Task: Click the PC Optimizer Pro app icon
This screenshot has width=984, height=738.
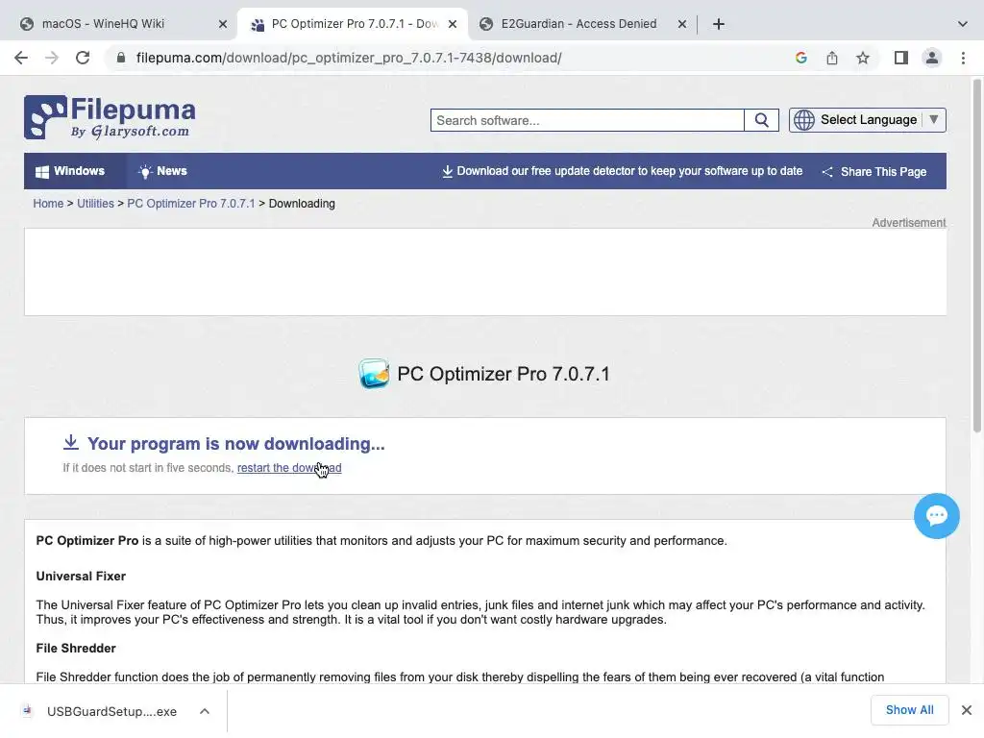Action: (374, 374)
